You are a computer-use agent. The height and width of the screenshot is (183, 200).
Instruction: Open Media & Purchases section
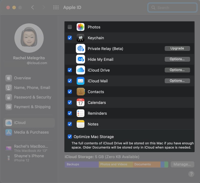click(29, 132)
